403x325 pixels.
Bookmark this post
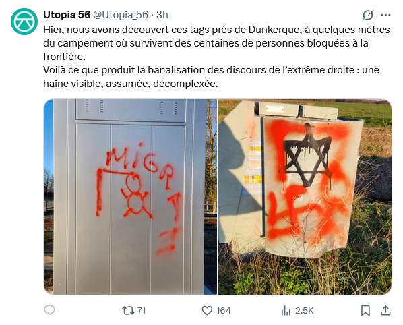tap(365, 310)
